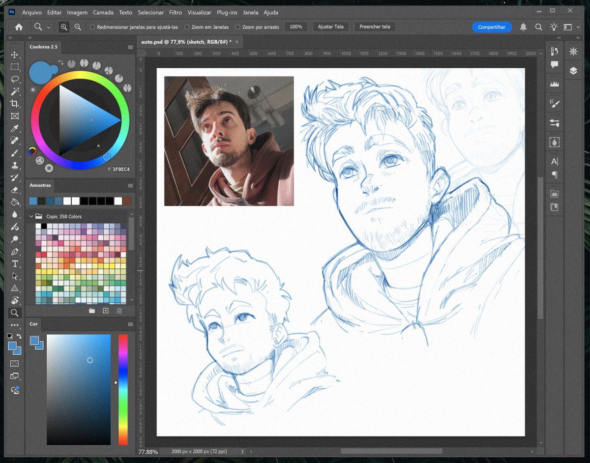Viewport: 590px width, 463px height.
Task: Select the Triangle shape tool
Action: tap(15, 288)
